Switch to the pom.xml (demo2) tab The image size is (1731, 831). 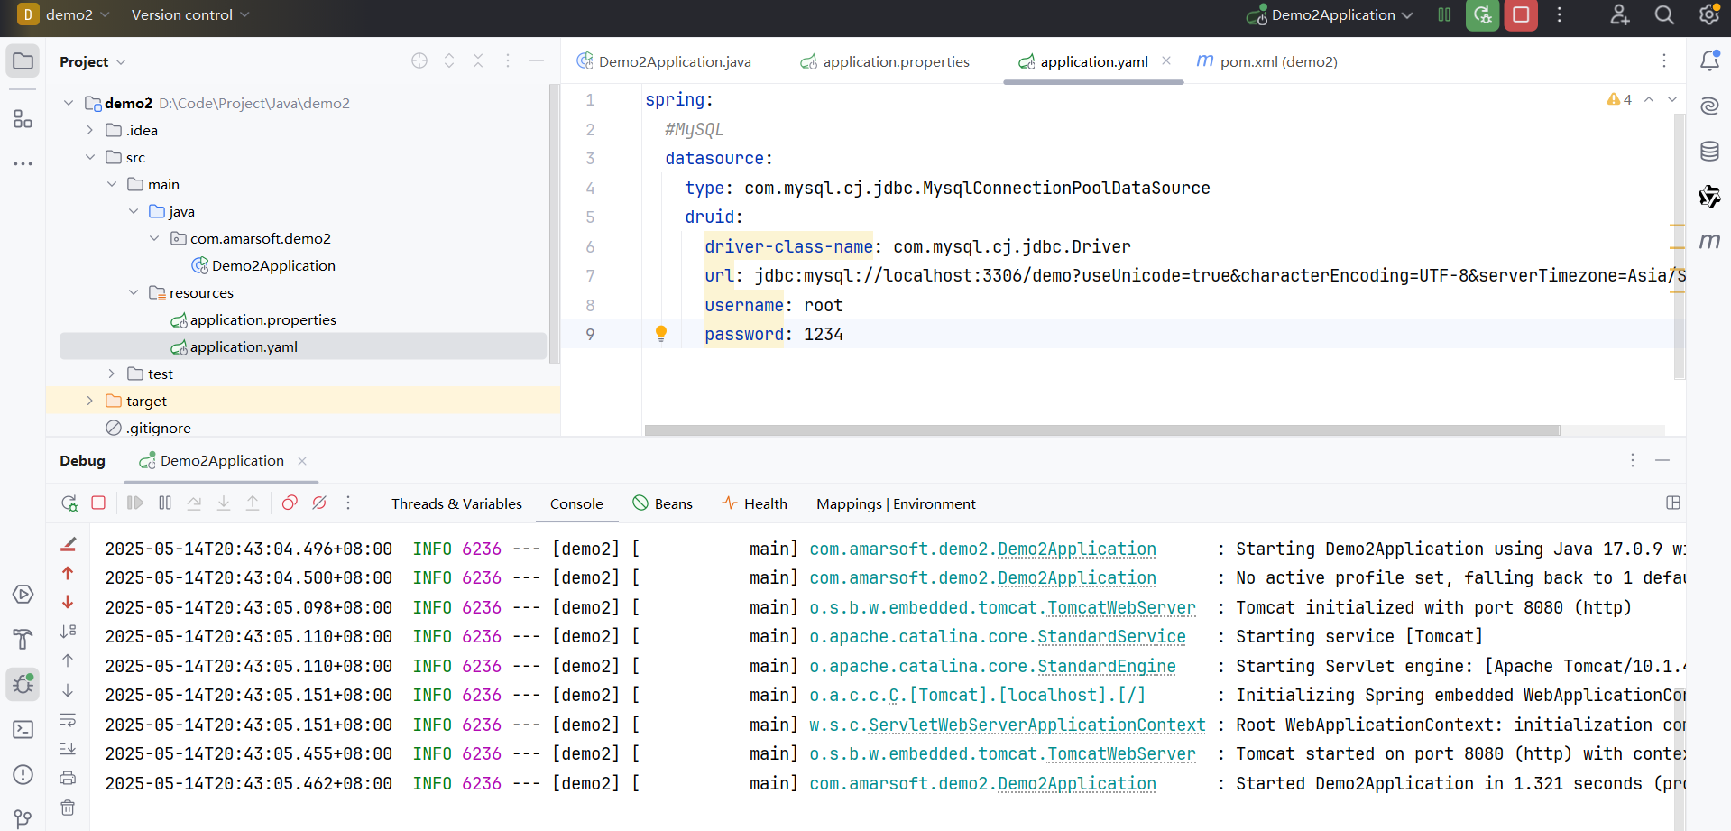point(1267,61)
